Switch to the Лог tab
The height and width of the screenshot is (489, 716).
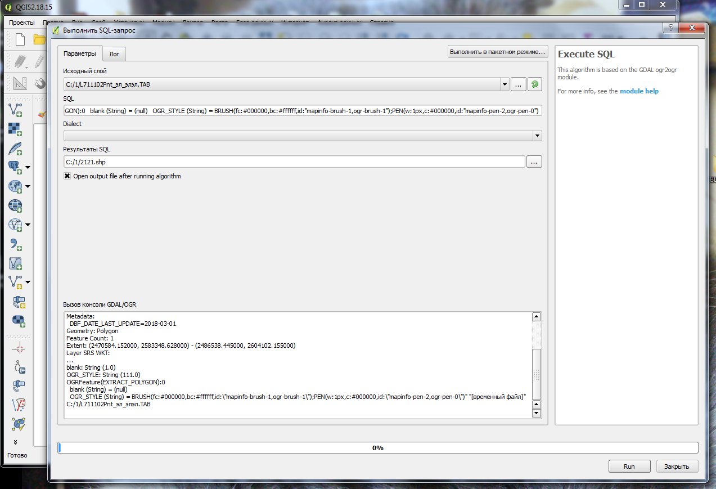pyautogui.click(x=114, y=54)
